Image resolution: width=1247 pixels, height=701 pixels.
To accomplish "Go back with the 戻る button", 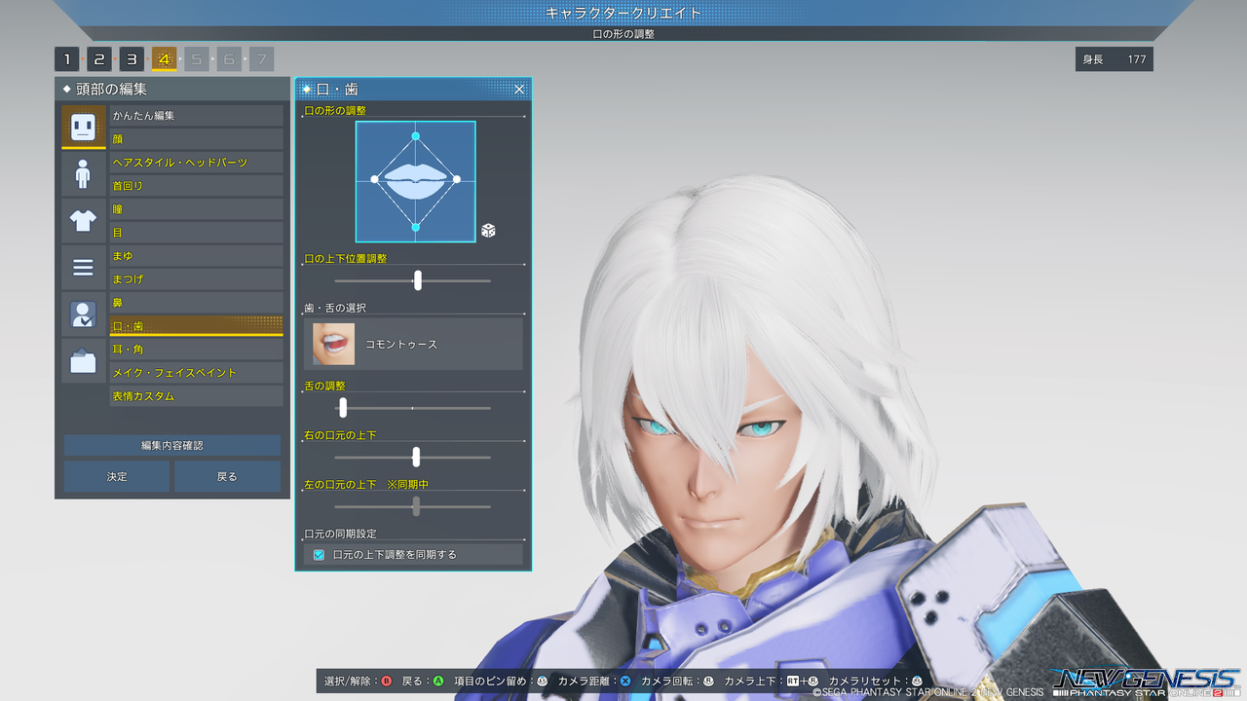I will pos(227,476).
